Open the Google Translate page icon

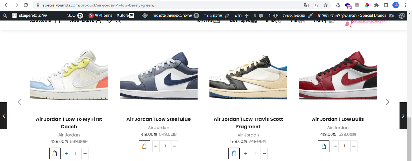coord(306,5)
